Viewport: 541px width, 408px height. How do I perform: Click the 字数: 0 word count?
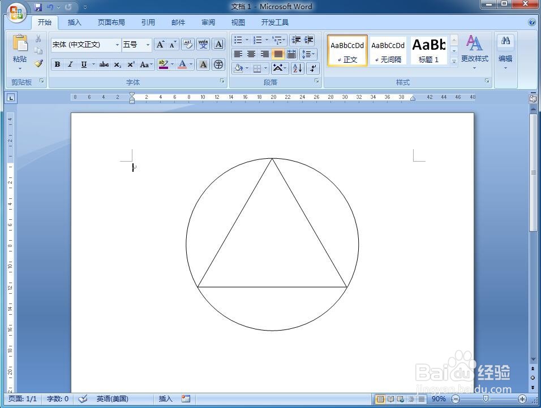(x=58, y=399)
